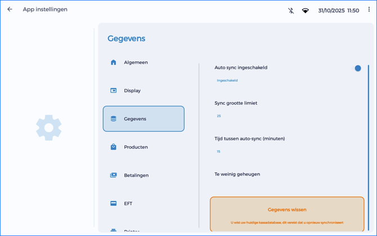
Task: Click the Gegevens wissen button
Action: [x=287, y=215]
